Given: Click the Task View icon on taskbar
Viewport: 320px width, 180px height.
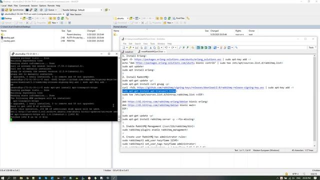Looking at the screenshot, I should click(14, 178).
